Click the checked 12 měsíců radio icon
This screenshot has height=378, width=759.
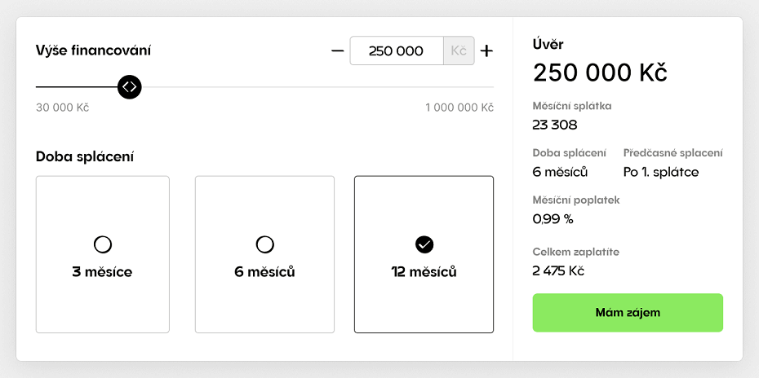pos(424,244)
